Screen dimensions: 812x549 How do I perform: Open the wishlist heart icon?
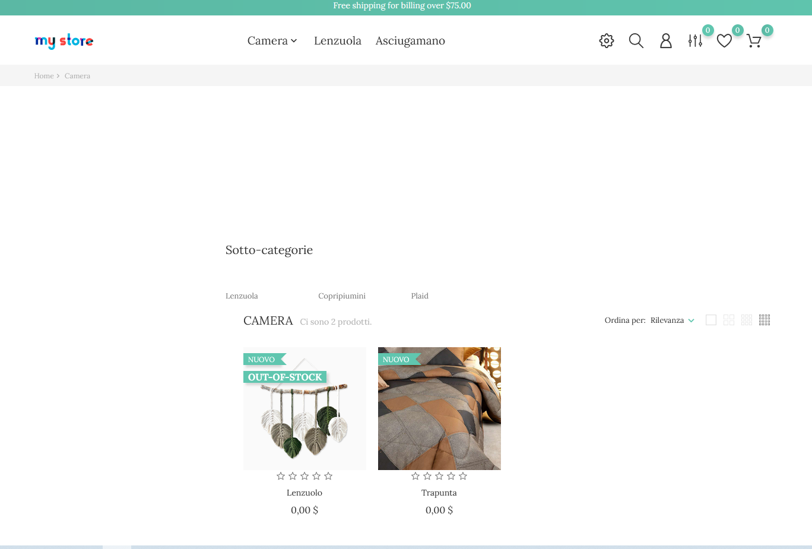(x=724, y=41)
